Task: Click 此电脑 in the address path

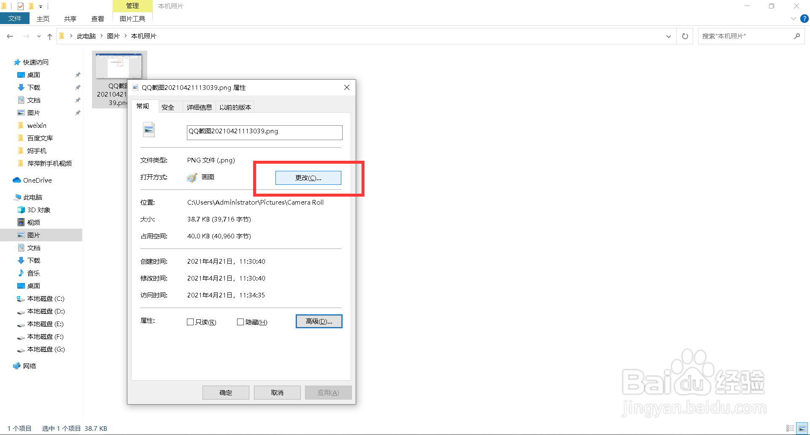Action: pos(86,36)
